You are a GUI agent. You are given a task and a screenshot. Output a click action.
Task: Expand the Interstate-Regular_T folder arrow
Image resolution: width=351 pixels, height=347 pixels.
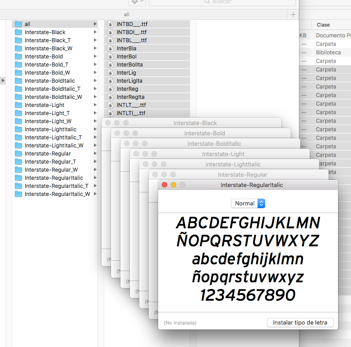95,161
